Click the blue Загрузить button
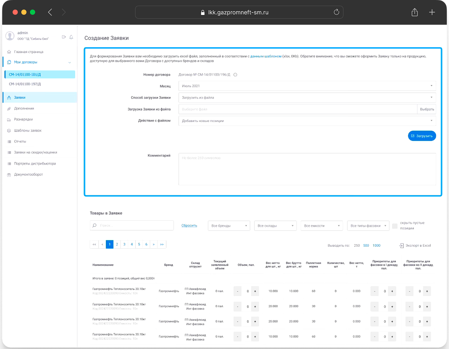The height and width of the screenshot is (349, 449). pyautogui.click(x=422, y=136)
